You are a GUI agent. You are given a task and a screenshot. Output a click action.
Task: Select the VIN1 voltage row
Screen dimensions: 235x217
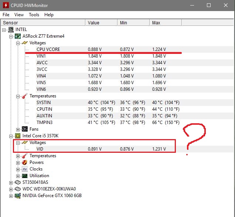coord(135,56)
